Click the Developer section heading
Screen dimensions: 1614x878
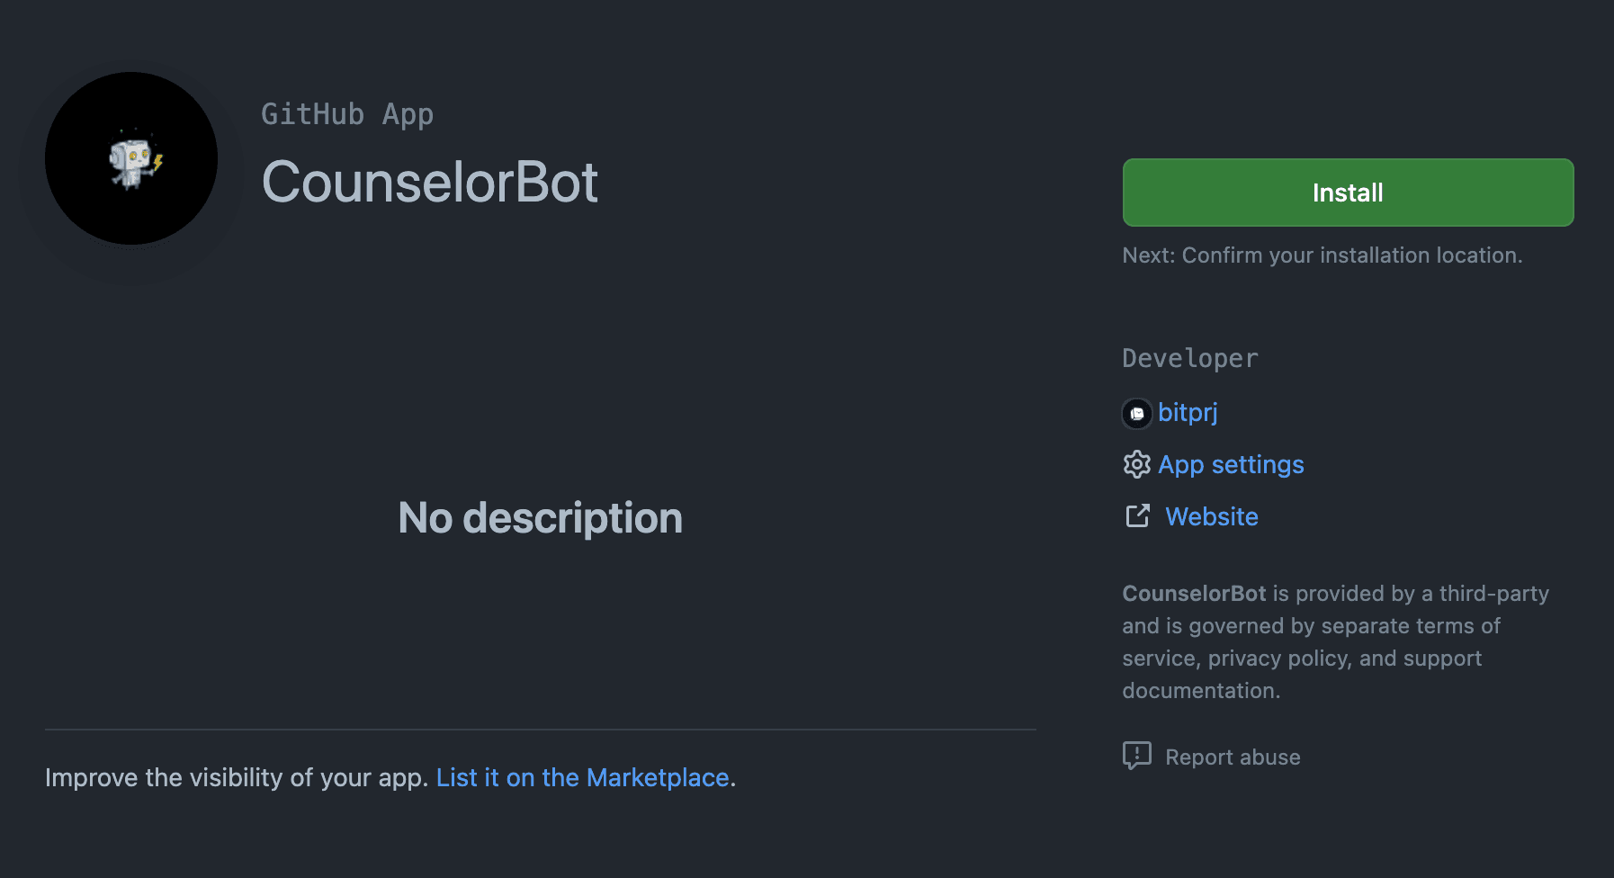[1190, 358]
